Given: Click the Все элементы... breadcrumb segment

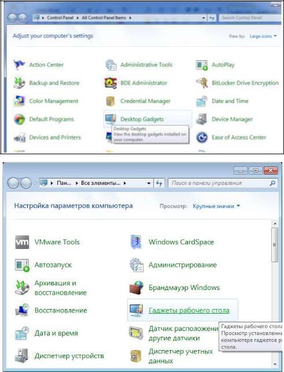Looking at the screenshot, I should (101, 183).
